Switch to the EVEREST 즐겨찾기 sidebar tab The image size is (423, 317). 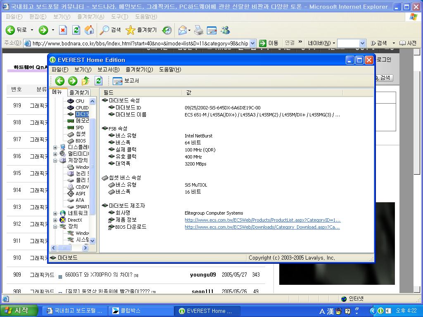coord(79,92)
